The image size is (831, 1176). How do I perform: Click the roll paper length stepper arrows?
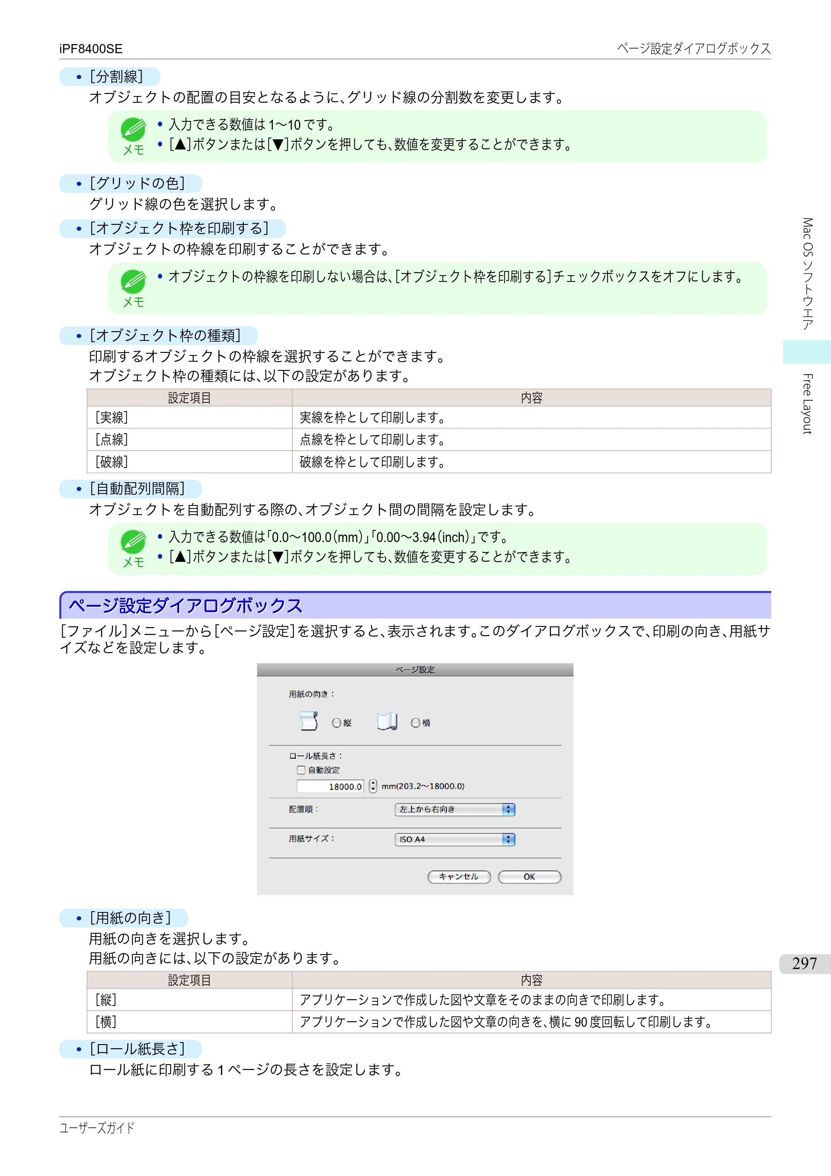[373, 786]
